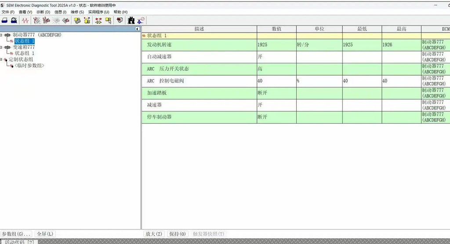Click the grayed-out events toolbar icon

tap(56, 20)
